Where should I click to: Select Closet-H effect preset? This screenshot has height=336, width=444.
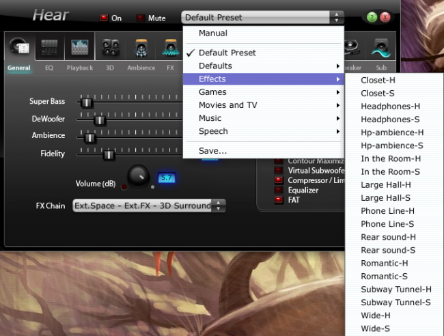tap(394, 81)
